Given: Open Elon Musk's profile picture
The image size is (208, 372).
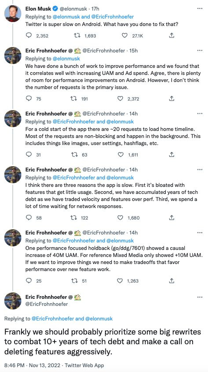Looking at the screenshot, I should tap(13, 14).
